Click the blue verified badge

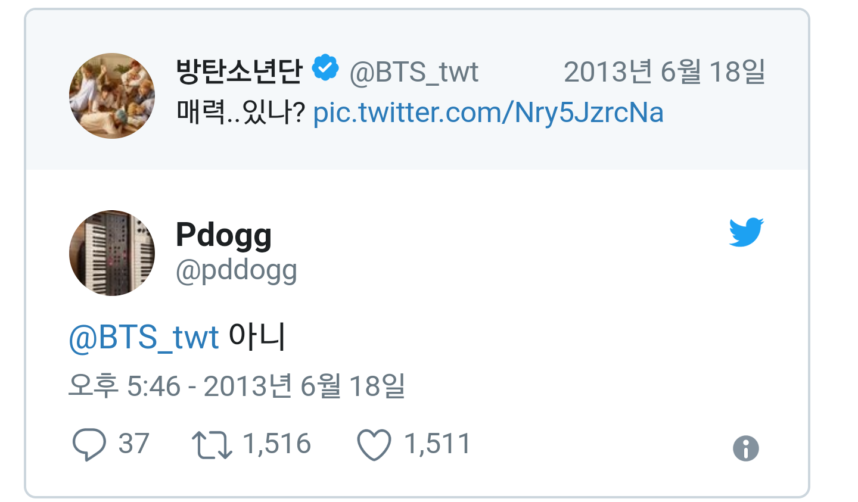pos(325,68)
